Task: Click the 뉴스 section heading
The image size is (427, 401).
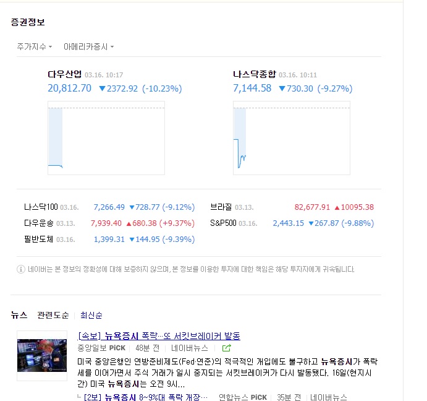Action: (x=19, y=315)
